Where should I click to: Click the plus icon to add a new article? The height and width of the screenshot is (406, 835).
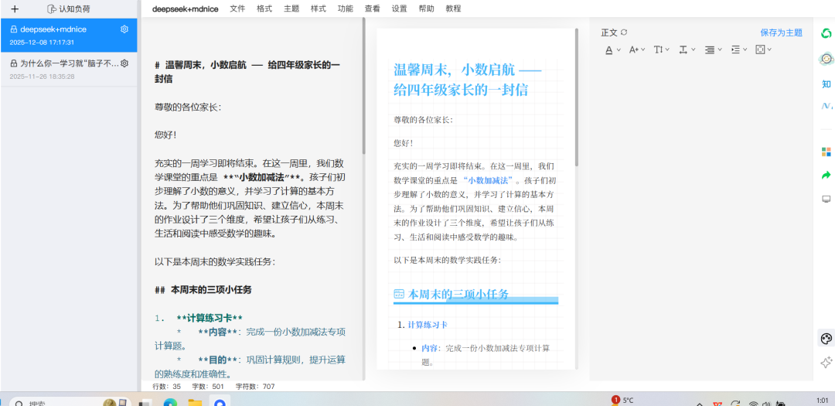point(15,9)
